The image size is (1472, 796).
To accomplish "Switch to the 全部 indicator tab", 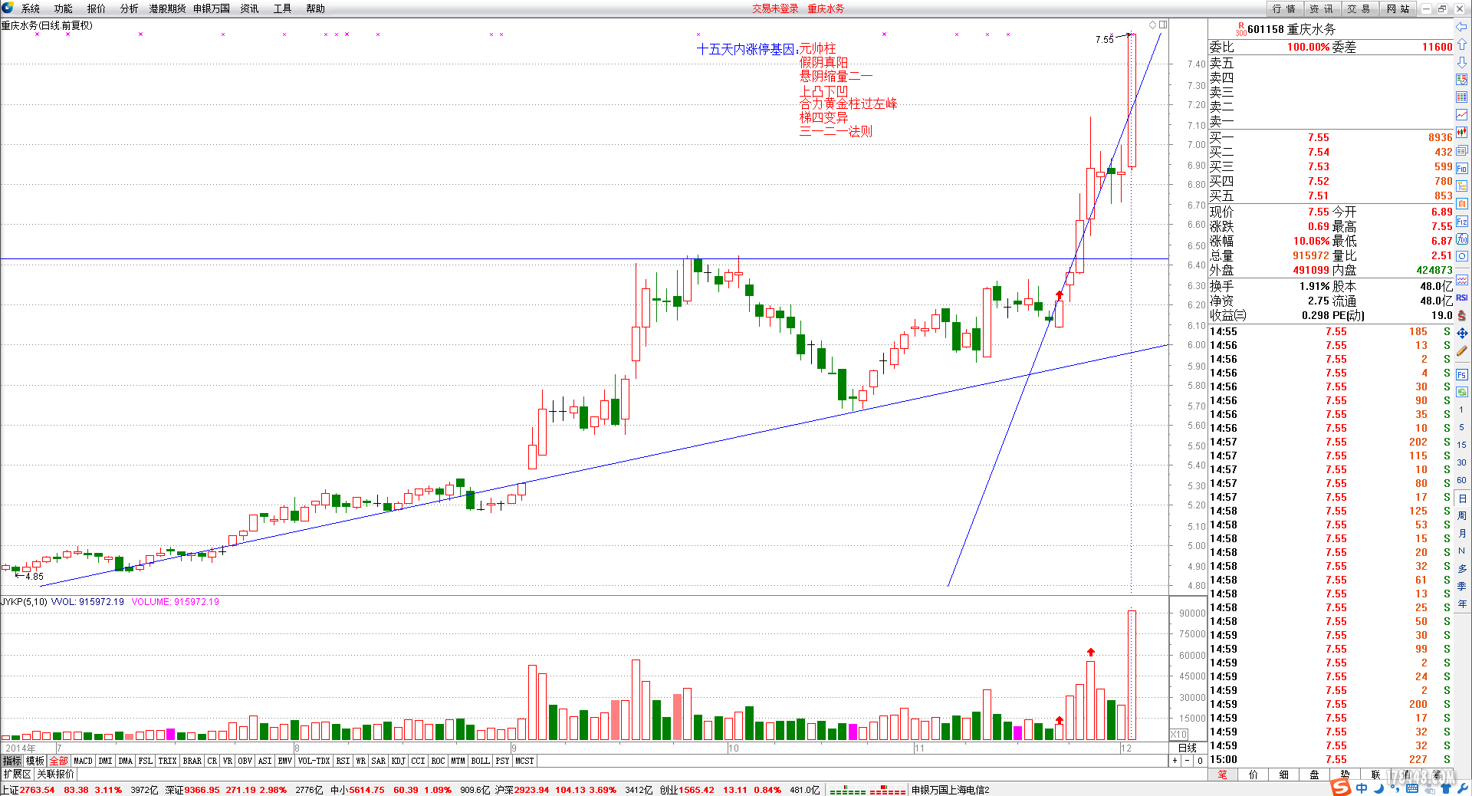I will click(x=58, y=761).
